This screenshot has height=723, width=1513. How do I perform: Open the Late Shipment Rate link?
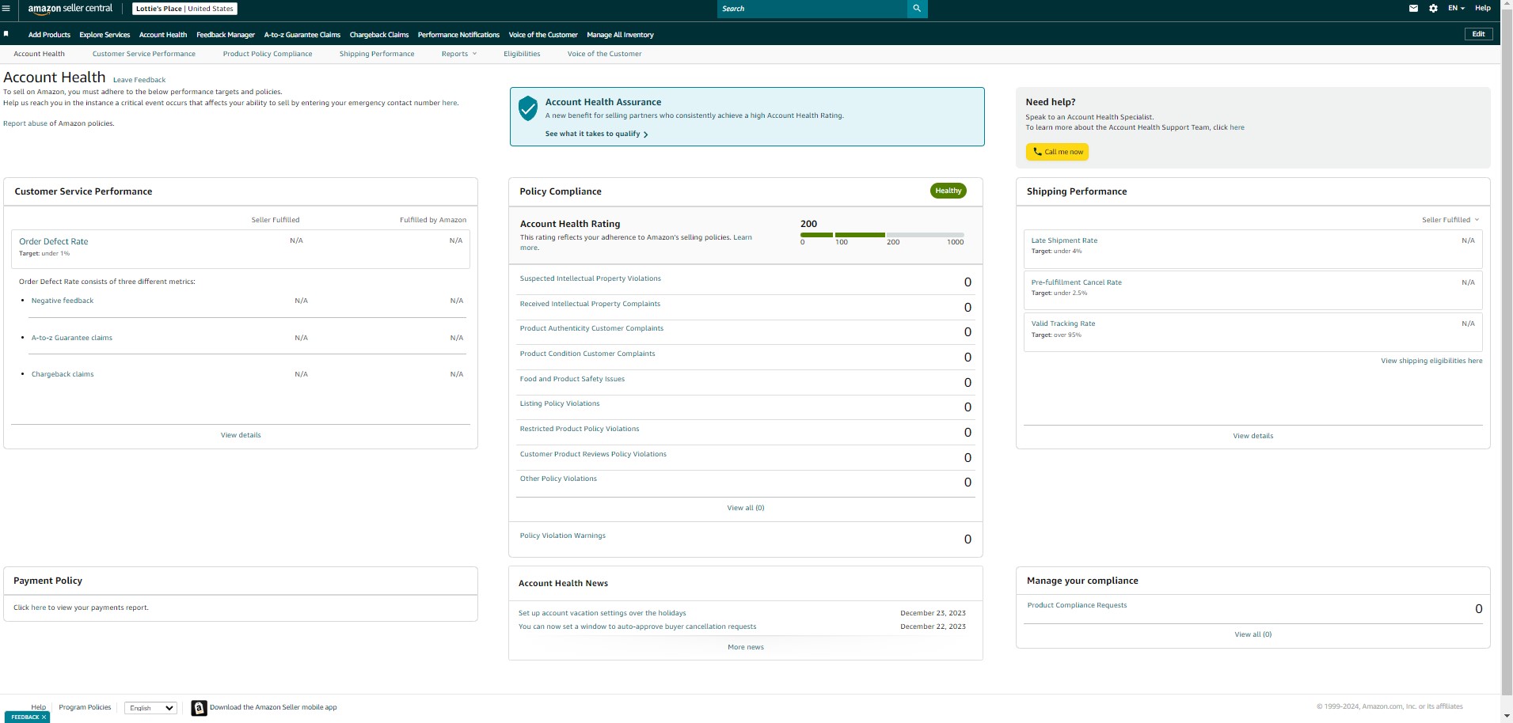click(x=1064, y=240)
